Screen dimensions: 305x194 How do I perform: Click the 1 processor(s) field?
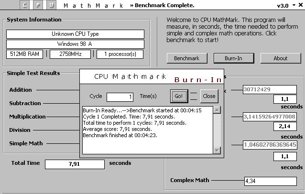coord(120,54)
